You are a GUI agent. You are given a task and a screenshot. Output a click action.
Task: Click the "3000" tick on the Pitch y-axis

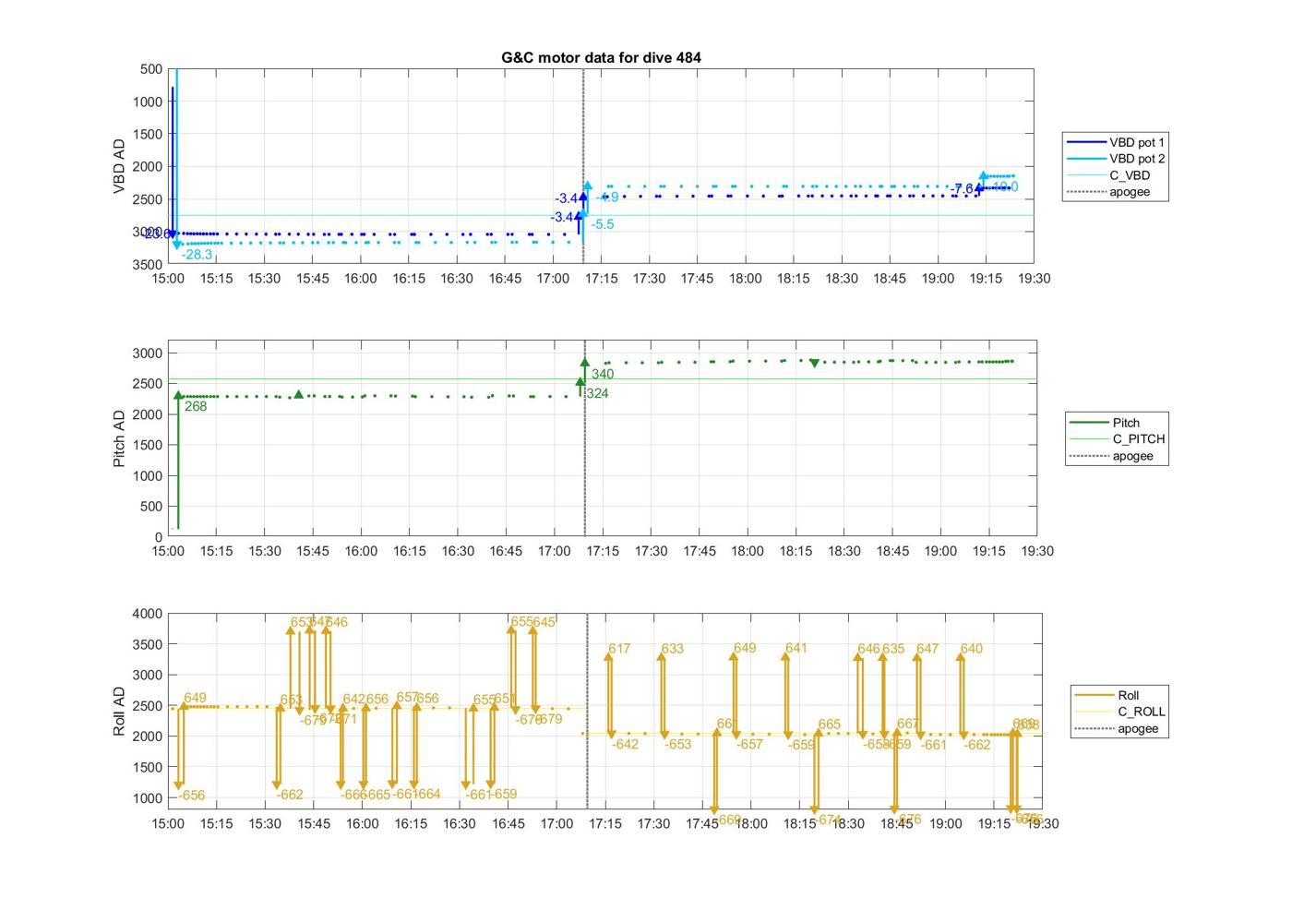[148, 353]
